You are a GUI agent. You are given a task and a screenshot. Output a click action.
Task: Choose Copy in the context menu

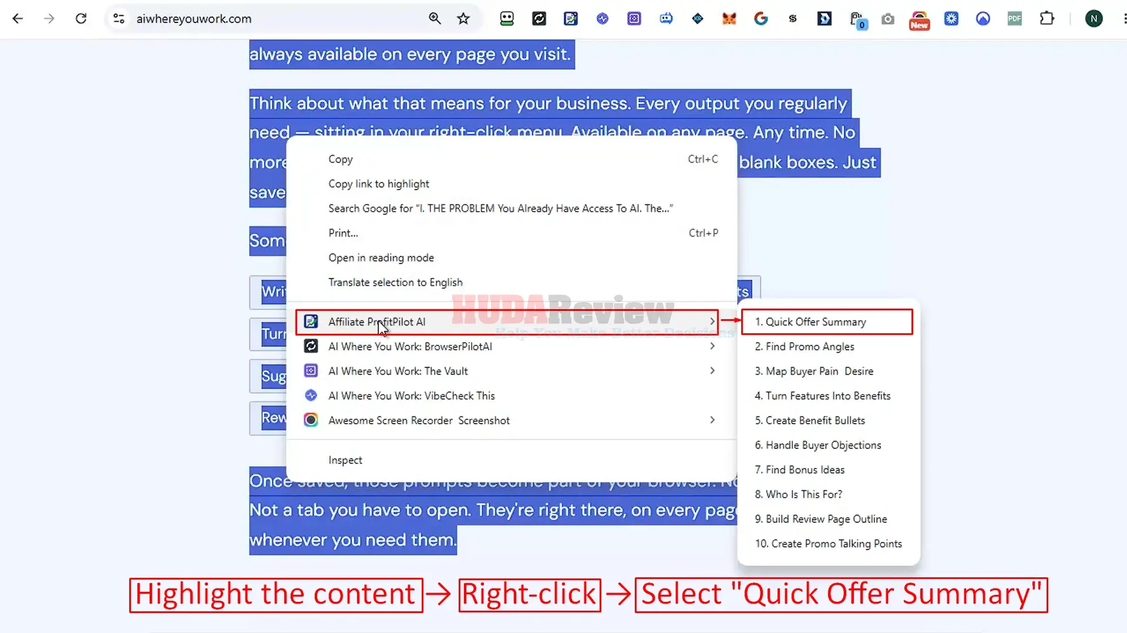512,159
